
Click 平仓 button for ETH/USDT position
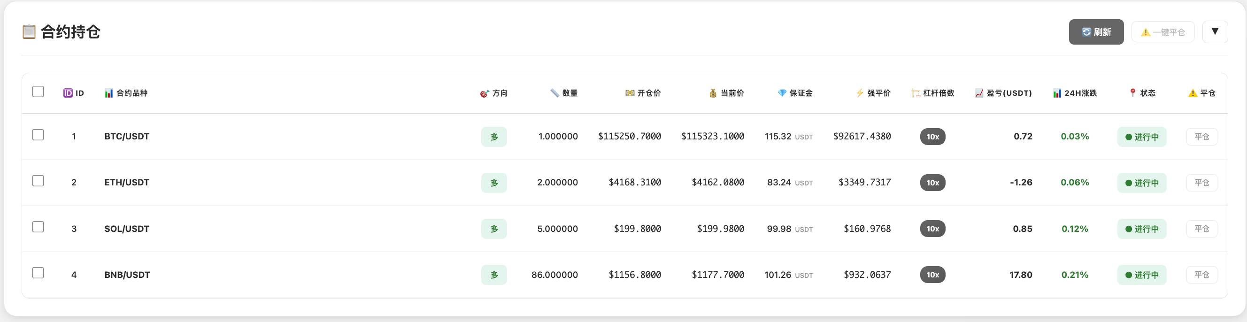pos(1202,183)
